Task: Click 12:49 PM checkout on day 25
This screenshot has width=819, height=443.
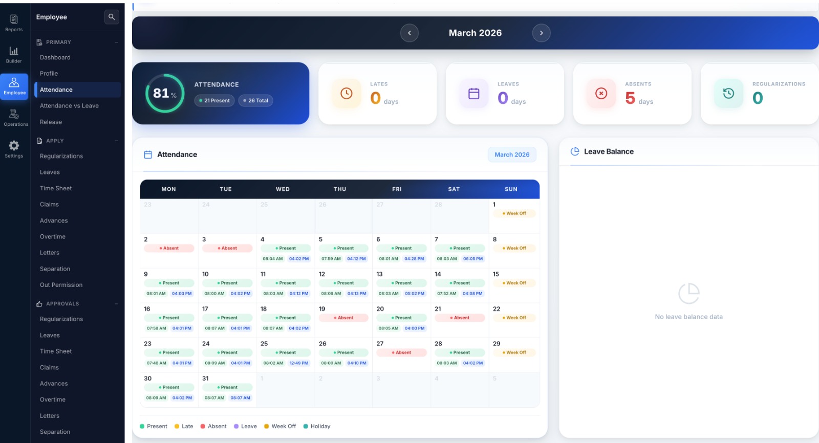Action: [x=299, y=363]
